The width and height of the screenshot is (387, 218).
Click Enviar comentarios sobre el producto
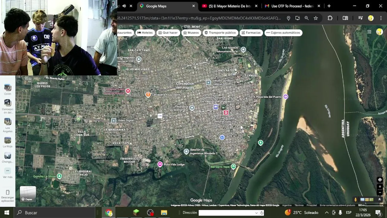[x=337, y=205]
